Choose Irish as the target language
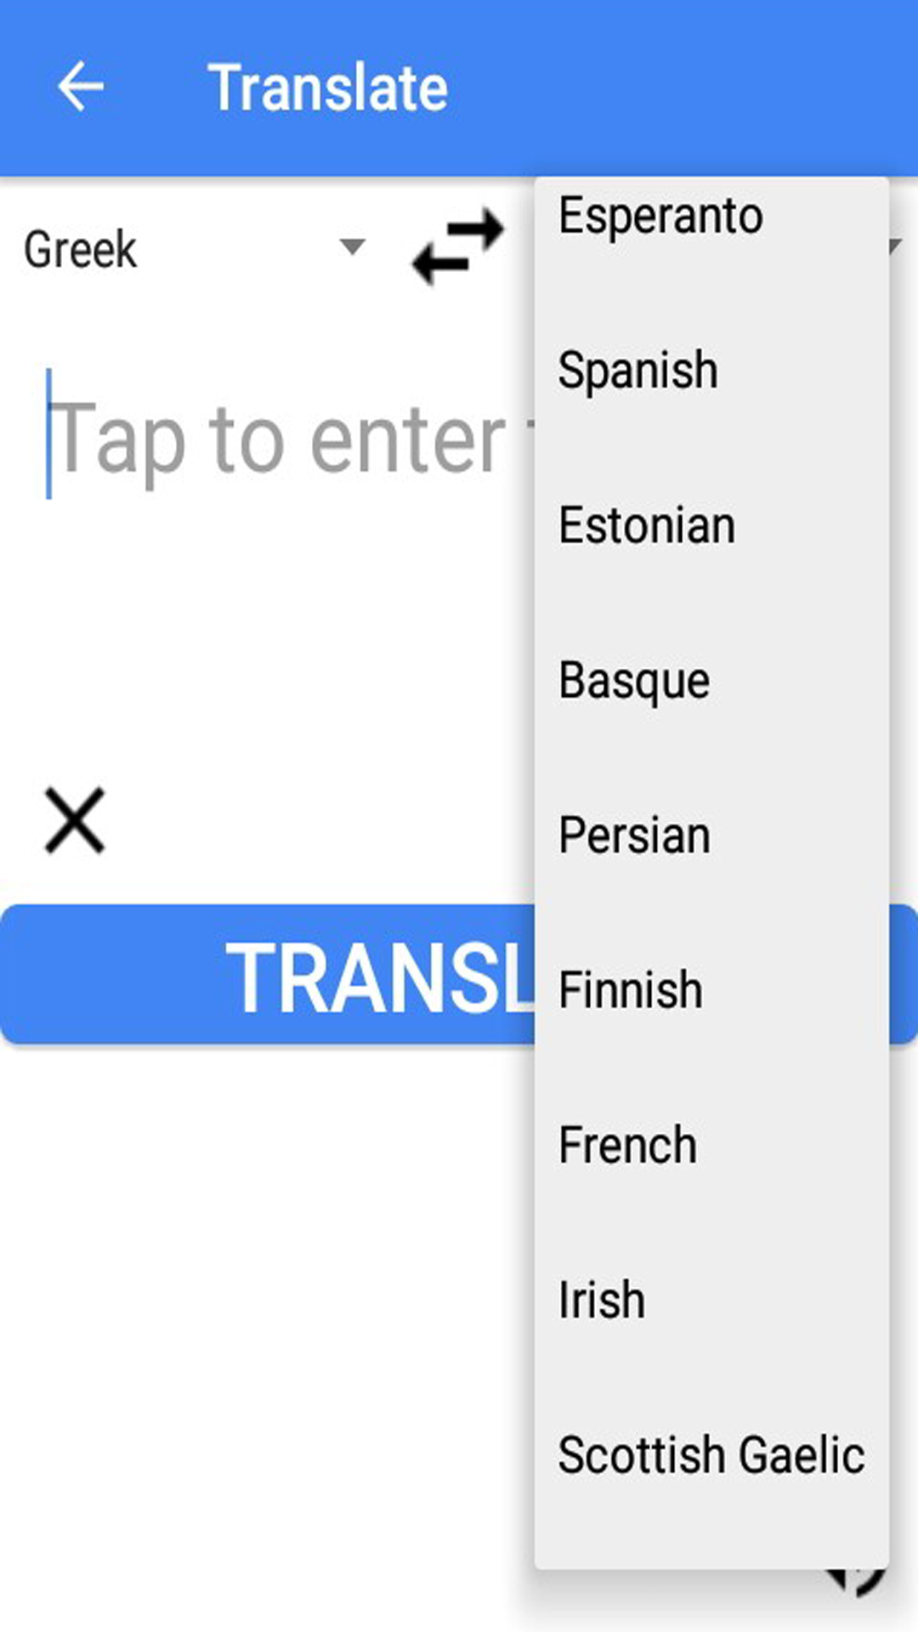This screenshot has height=1632, width=918. (602, 1300)
